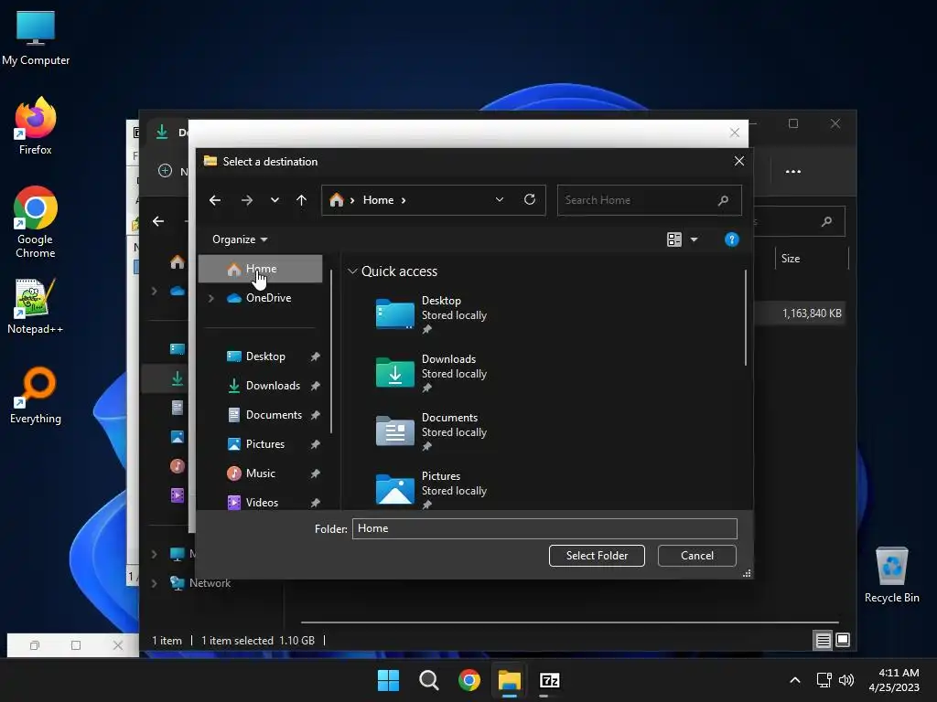This screenshot has height=702, width=937.
Task: Open Notepad++ desktop shortcut
Action: [36, 306]
